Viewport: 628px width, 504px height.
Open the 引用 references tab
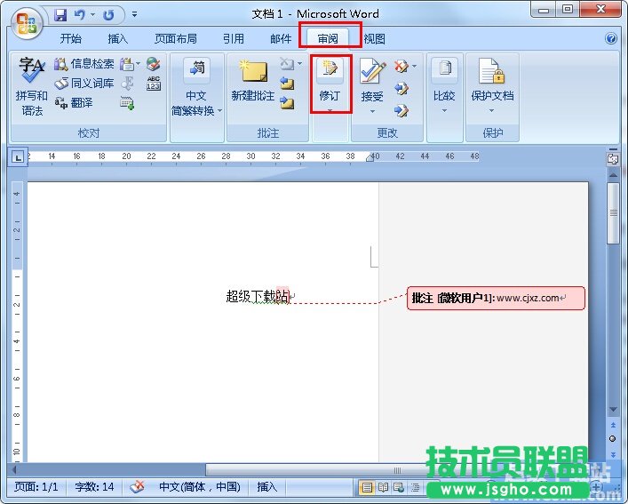(x=234, y=39)
